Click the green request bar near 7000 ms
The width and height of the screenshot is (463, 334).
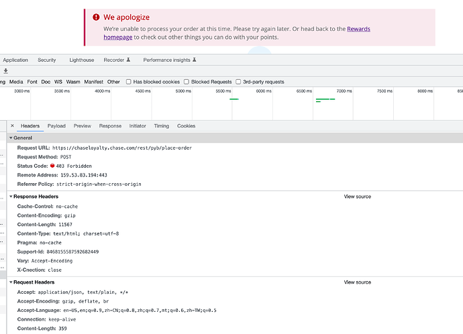pos(325,99)
